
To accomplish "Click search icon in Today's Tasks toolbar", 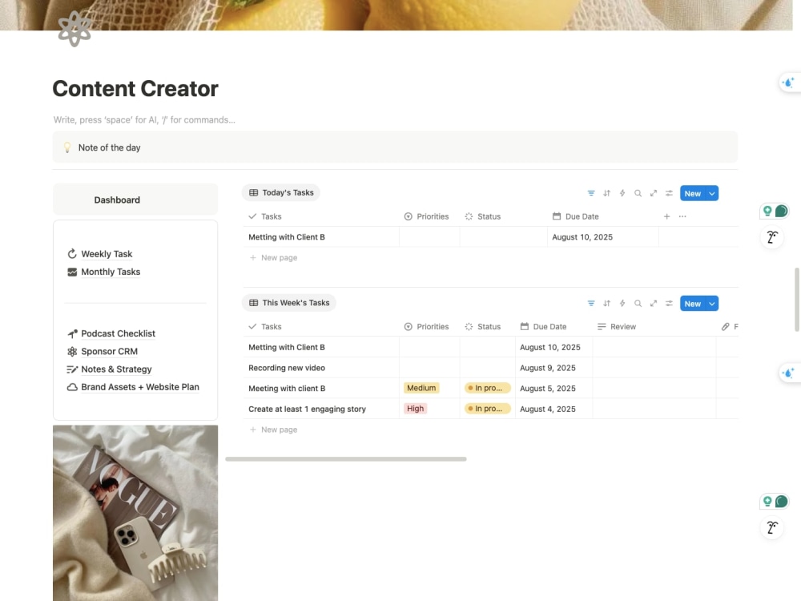I will pyautogui.click(x=638, y=193).
